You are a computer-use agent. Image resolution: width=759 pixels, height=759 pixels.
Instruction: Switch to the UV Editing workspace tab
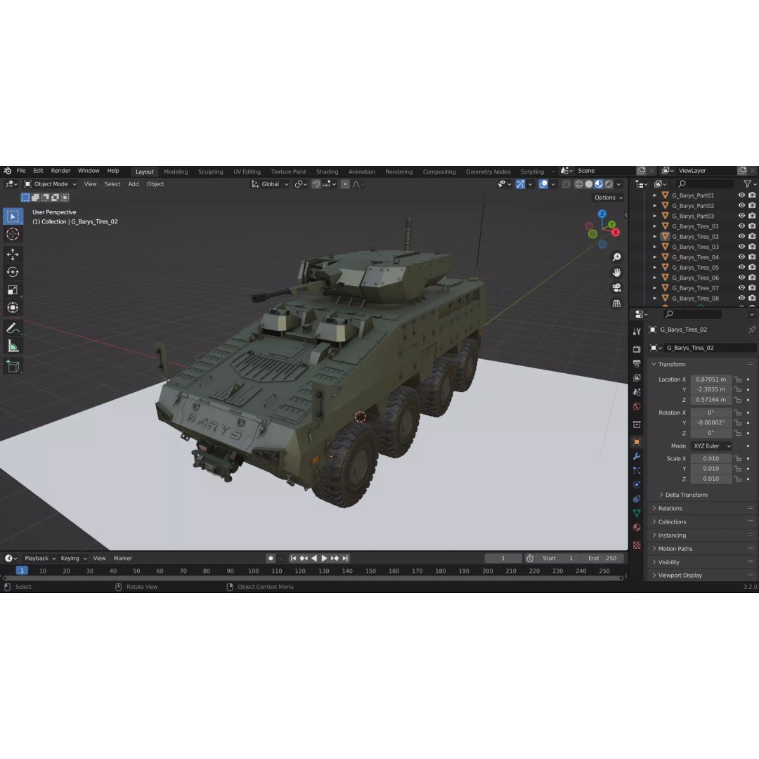pyautogui.click(x=247, y=171)
